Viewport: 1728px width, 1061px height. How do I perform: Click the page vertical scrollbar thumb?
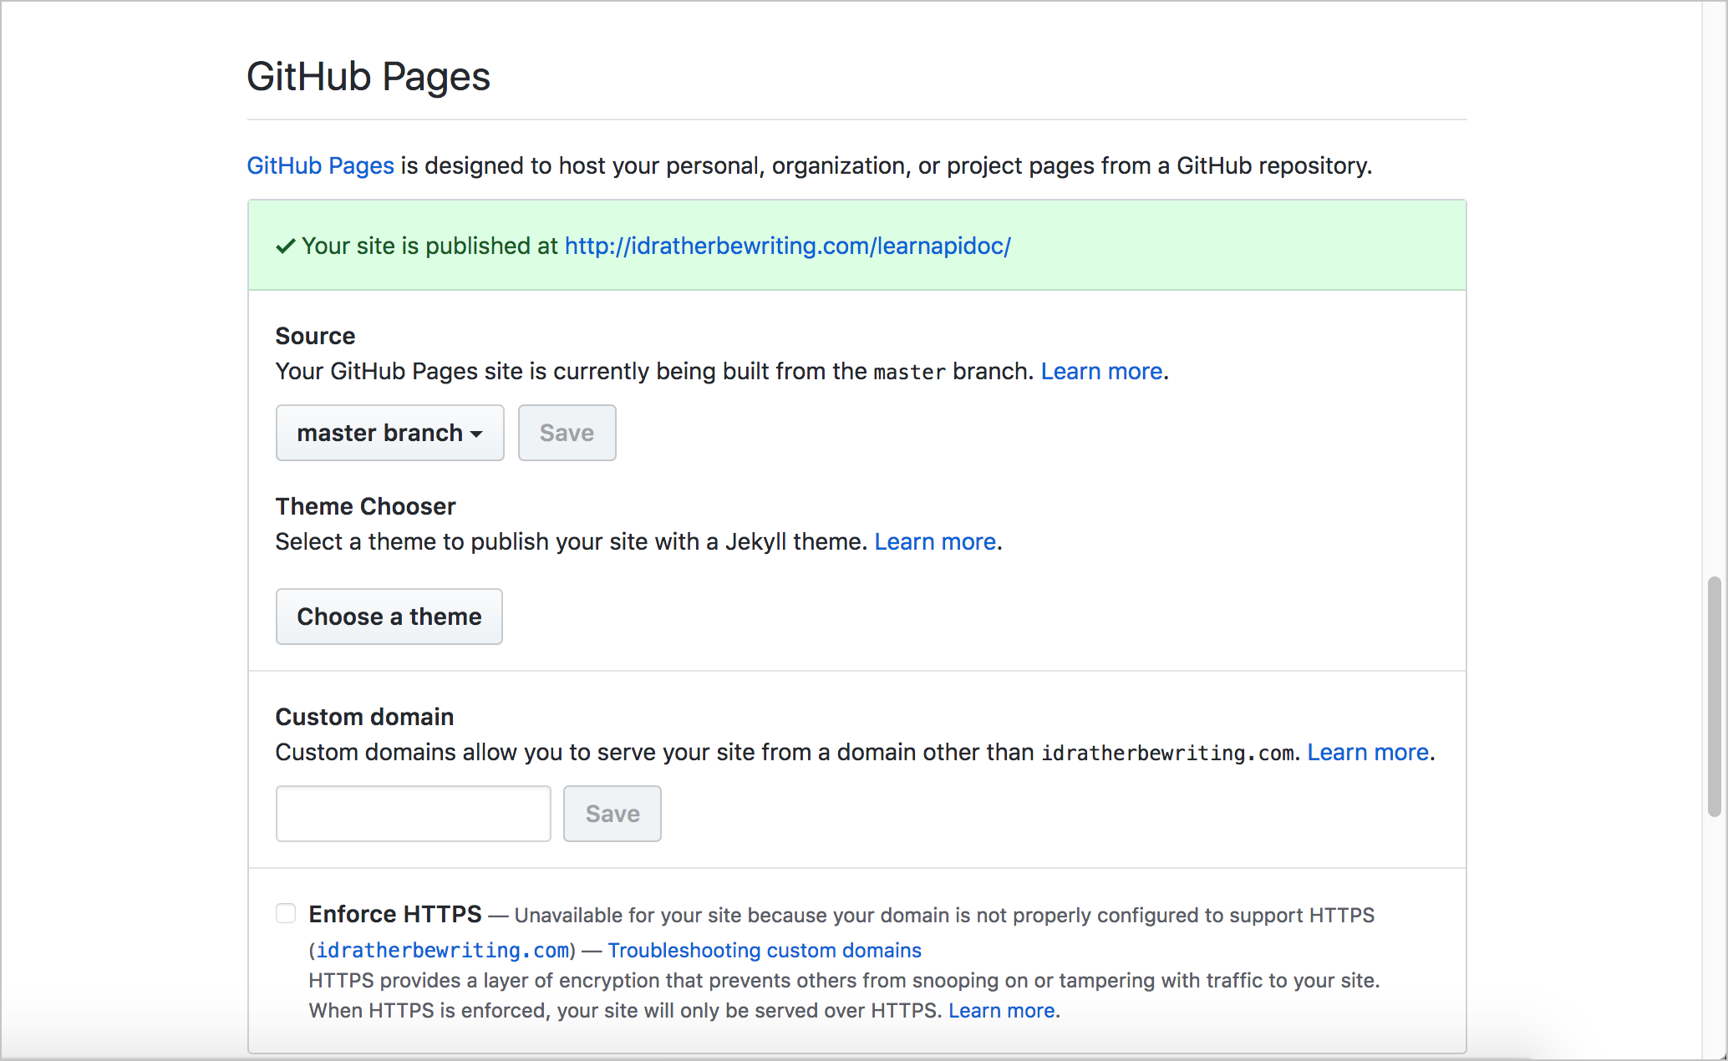click(1714, 696)
